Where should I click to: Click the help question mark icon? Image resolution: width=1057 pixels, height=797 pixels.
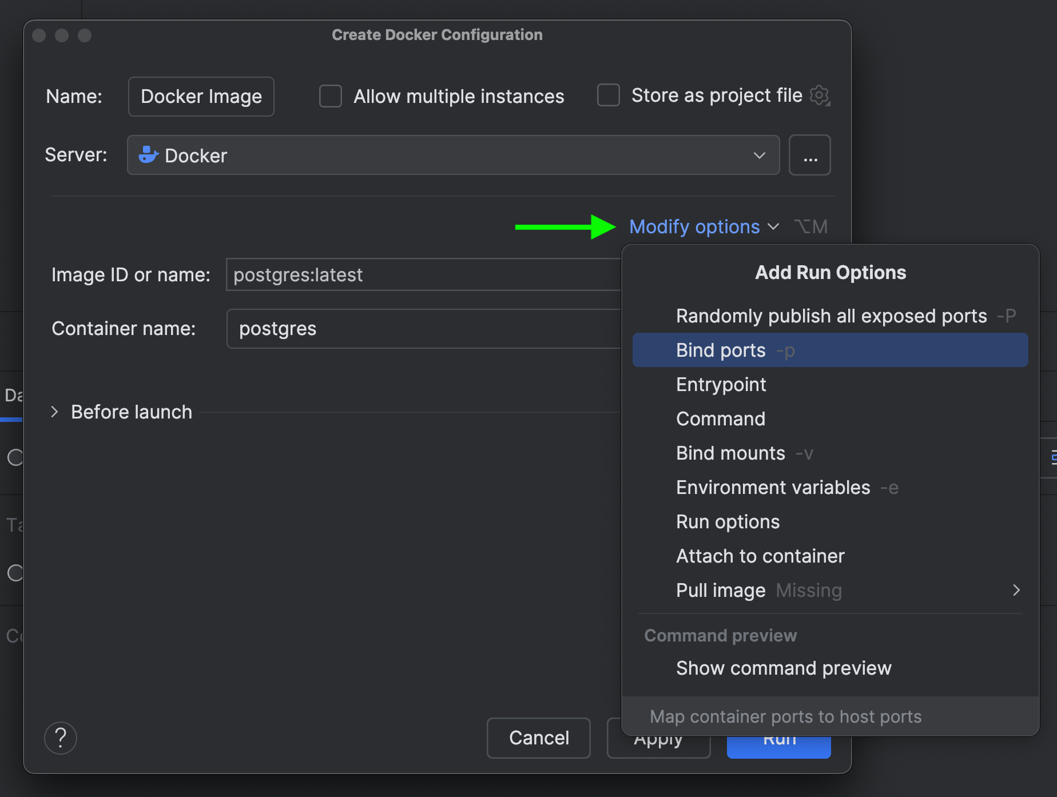pyautogui.click(x=60, y=738)
